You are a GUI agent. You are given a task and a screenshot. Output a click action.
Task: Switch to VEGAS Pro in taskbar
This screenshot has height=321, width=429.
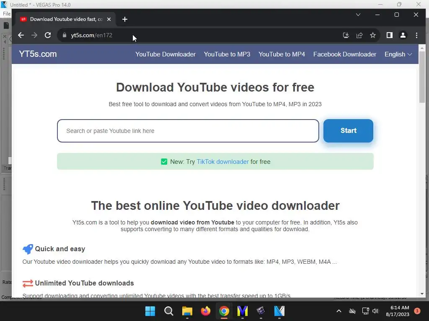tap(279, 311)
